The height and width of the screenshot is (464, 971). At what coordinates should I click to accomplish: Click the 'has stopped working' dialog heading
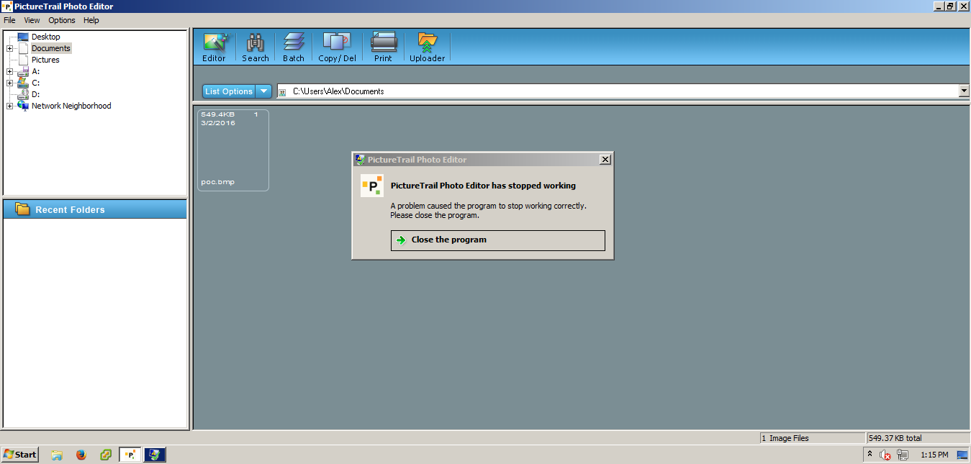click(x=483, y=186)
